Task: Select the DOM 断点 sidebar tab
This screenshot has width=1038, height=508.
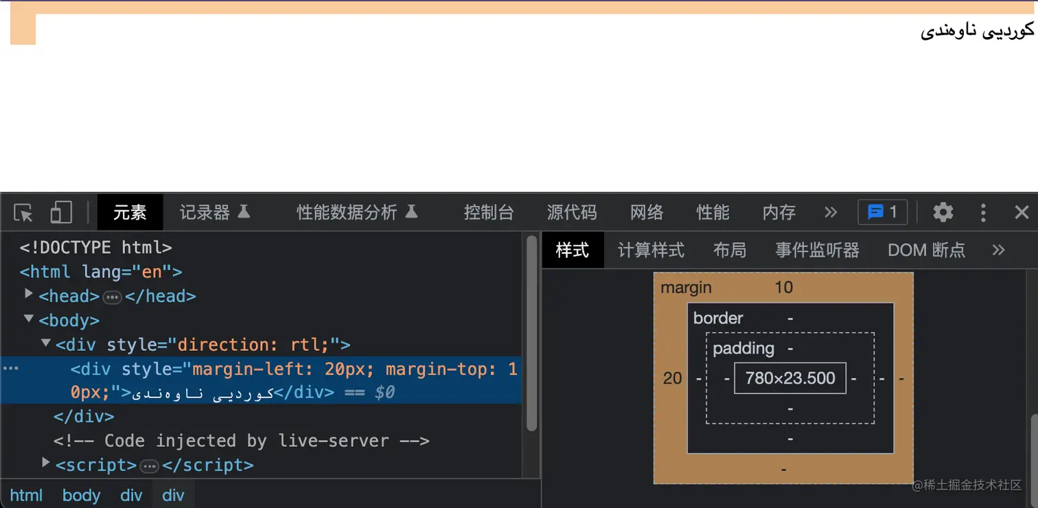Action: (926, 250)
